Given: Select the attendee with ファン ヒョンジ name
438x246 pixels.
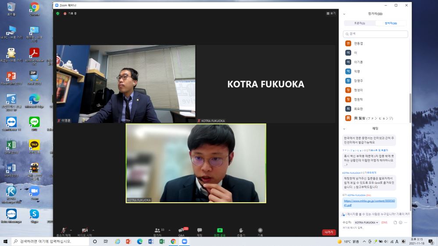Looking at the screenshot, I should point(375,118).
